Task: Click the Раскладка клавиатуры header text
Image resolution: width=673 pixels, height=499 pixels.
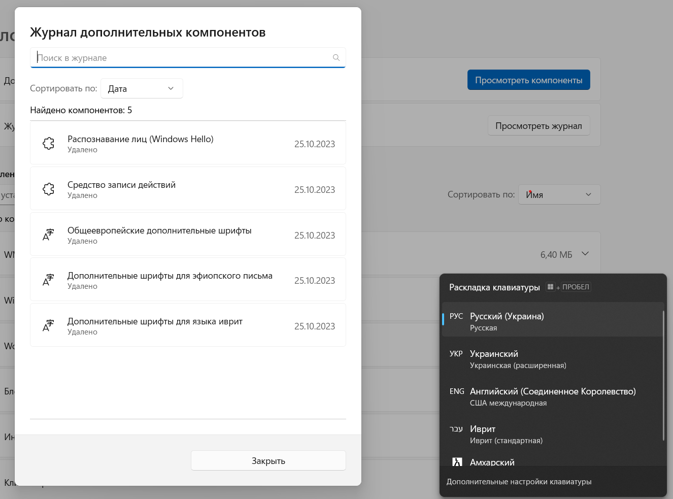Action: (x=494, y=287)
